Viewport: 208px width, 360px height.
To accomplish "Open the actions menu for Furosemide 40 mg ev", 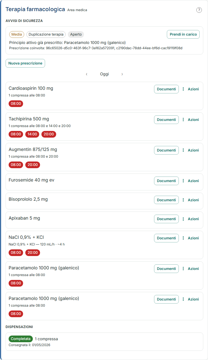I will [x=190, y=181].
